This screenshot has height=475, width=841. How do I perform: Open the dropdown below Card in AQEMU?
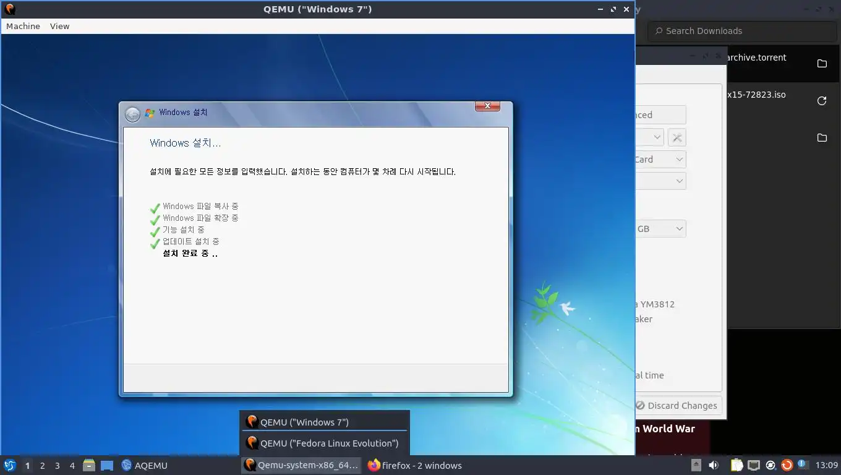click(660, 181)
